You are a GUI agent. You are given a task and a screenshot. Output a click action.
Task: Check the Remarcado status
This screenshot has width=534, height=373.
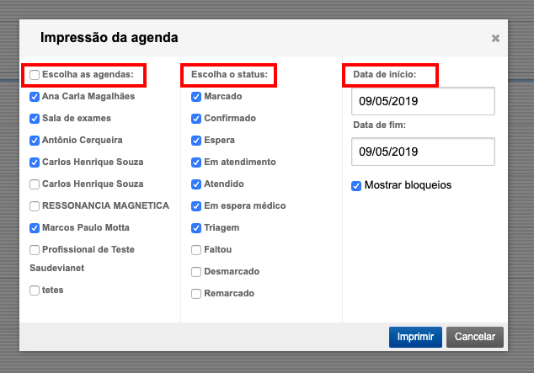pyautogui.click(x=196, y=294)
